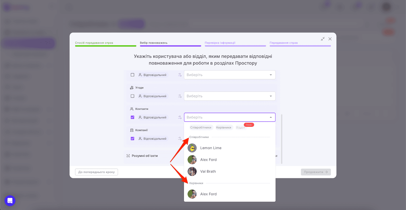
Task: Uncheck the Контакти Відповідальний checkbox
Action: pos(132,117)
